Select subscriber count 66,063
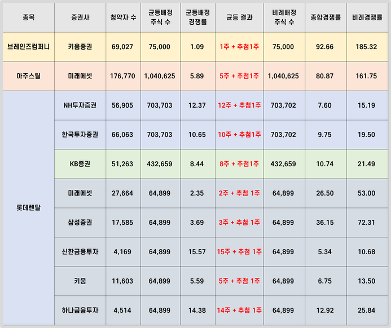Image resolution: width=391 pixels, height=328 pixels. (122, 135)
